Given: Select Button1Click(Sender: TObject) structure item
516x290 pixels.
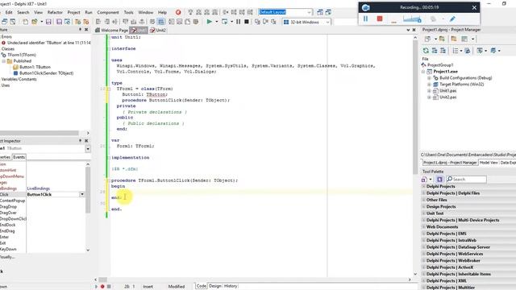Looking at the screenshot, I should (47, 73).
